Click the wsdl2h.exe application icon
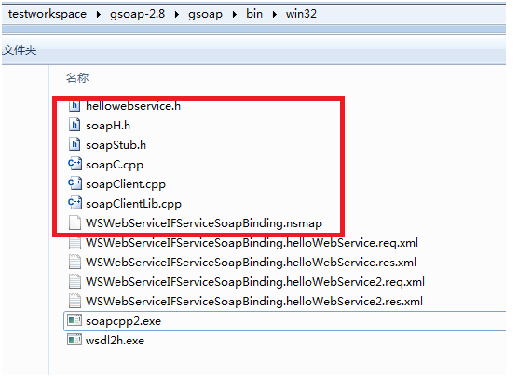The width and height of the screenshot is (518, 377). (x=75, y=340)
